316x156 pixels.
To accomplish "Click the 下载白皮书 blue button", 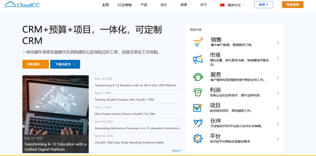I will [x=65, y=64].
